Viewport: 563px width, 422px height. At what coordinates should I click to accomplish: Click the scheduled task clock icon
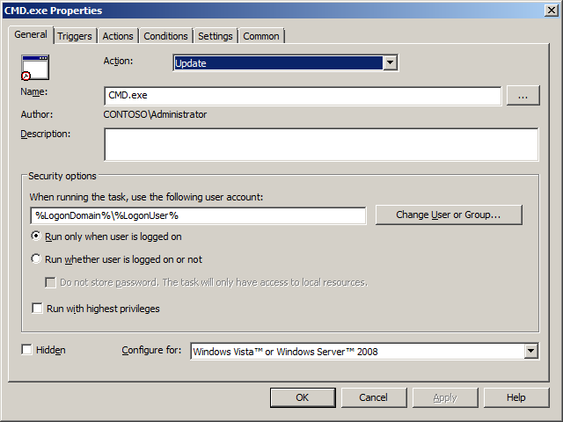tap(35, 68)
